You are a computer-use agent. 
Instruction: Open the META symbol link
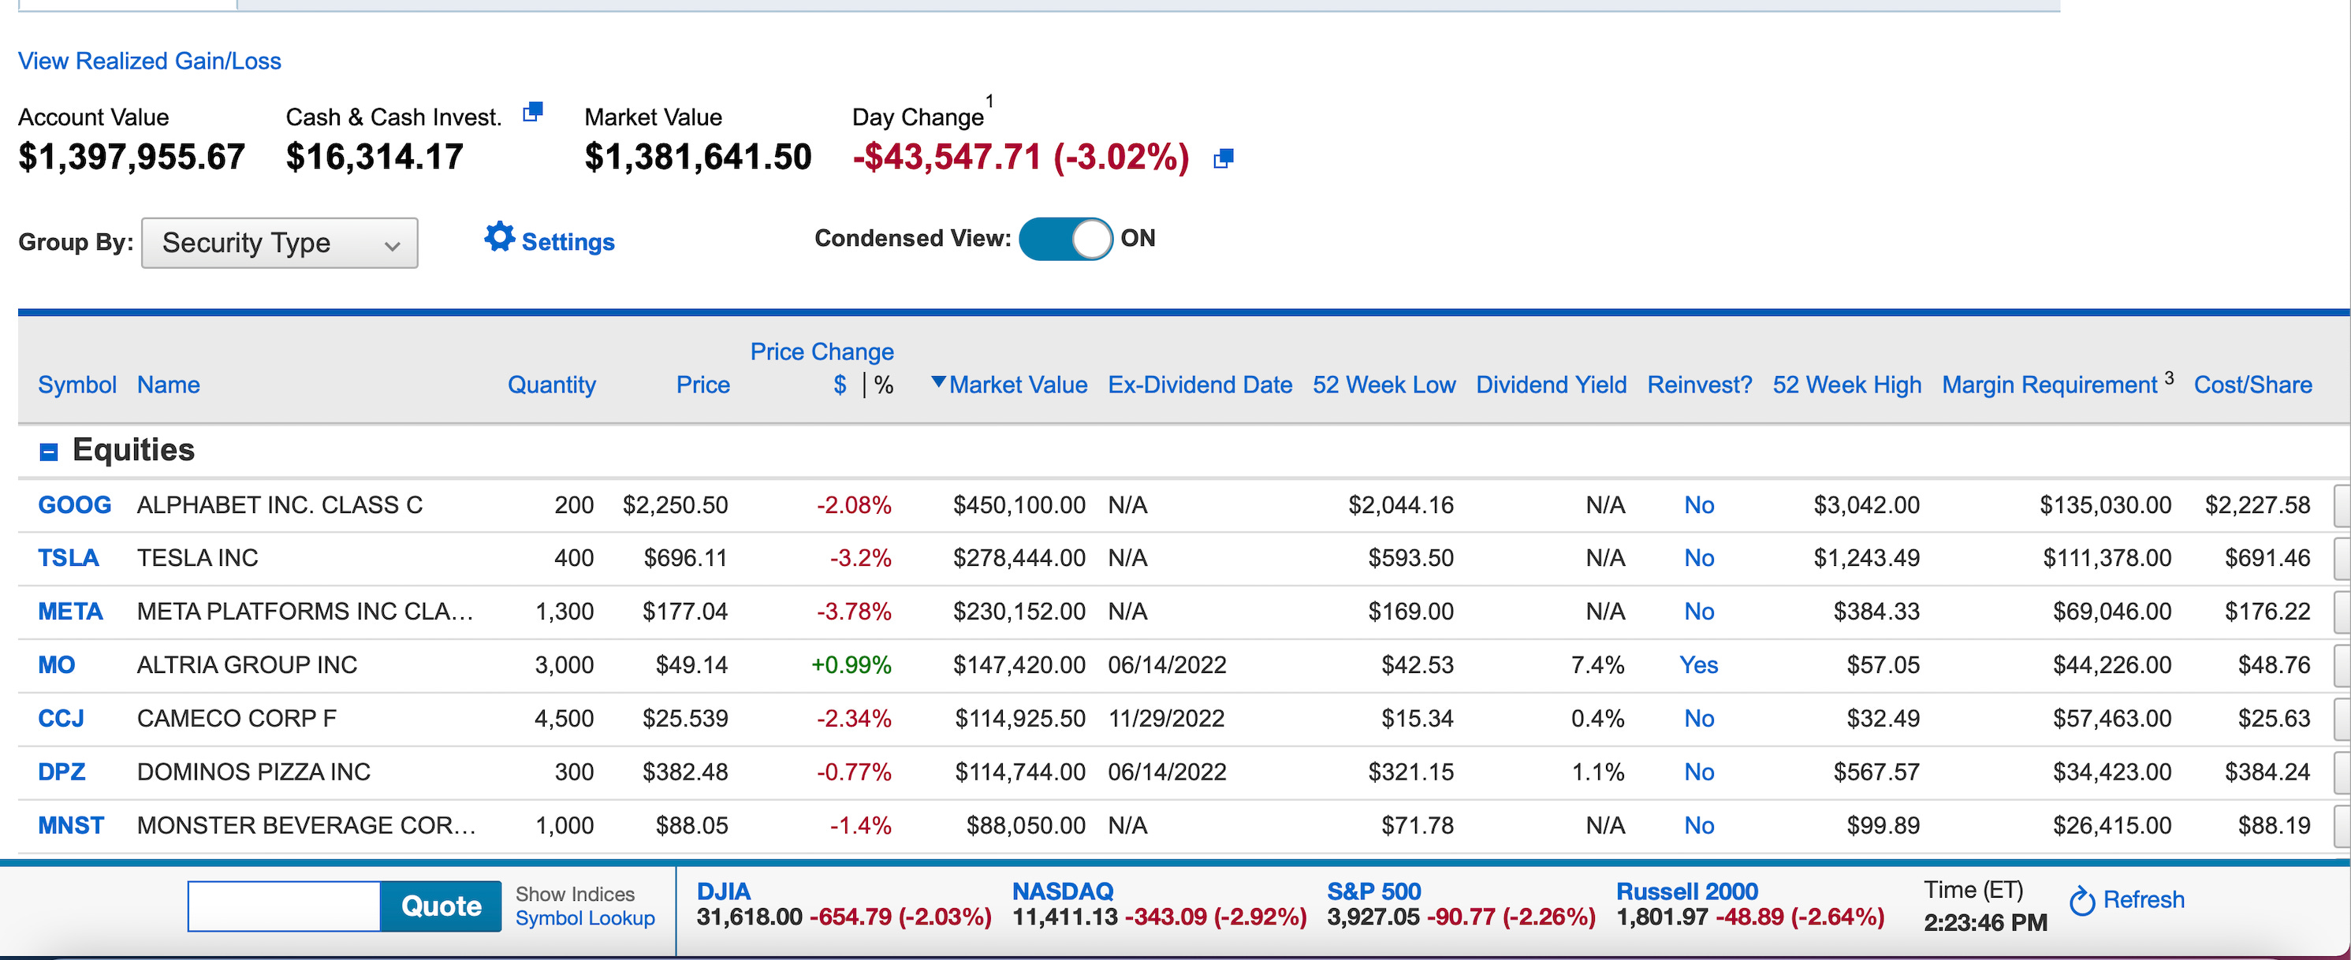coord(70,612)
